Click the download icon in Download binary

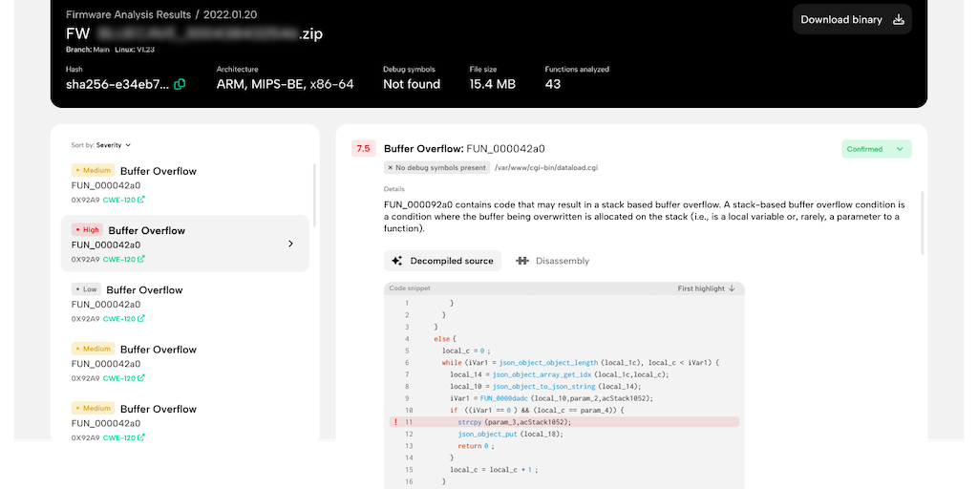(898, 19)
